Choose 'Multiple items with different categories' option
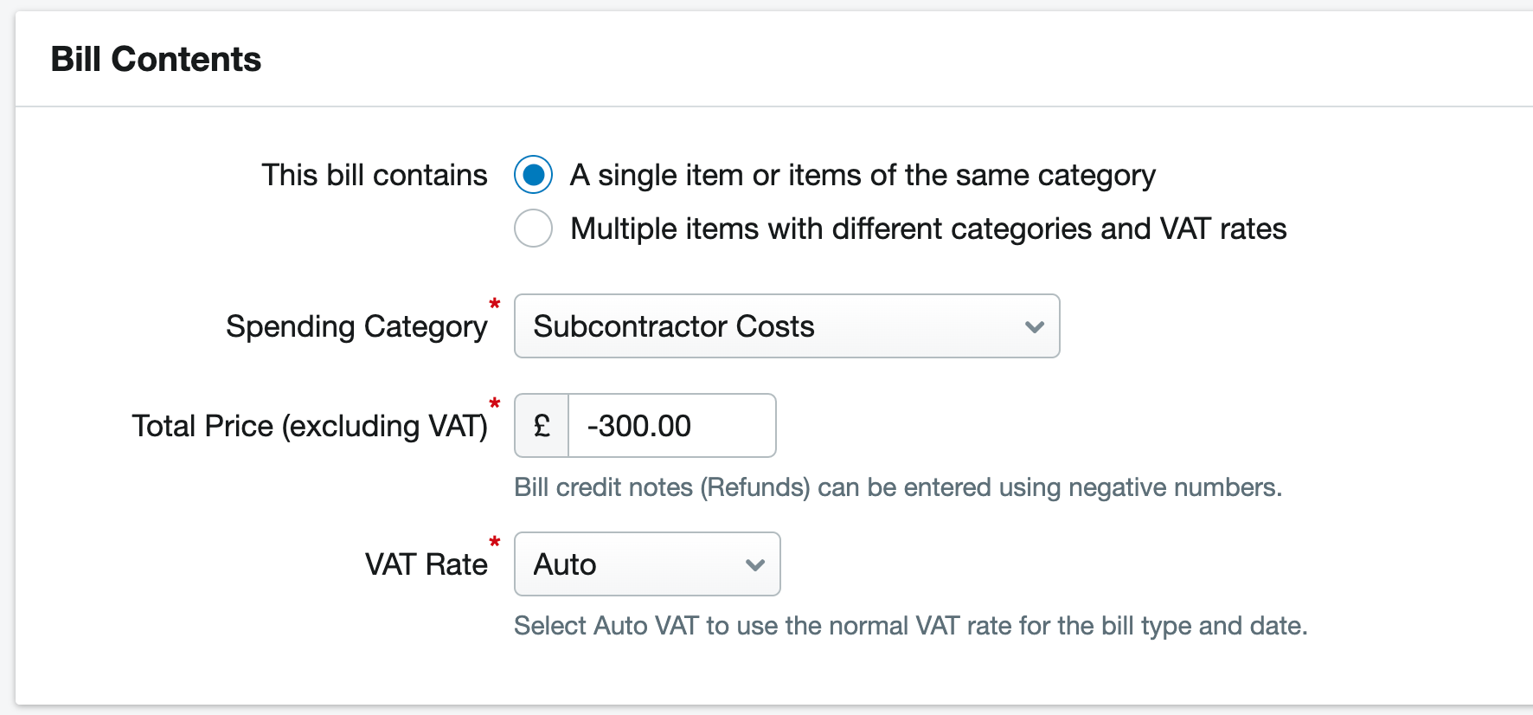The height and width of the screenshot is (715, 1533). 533,228
